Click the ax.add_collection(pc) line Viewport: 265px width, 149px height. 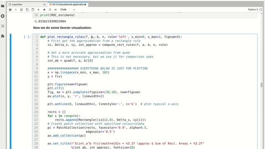(67, 136)
